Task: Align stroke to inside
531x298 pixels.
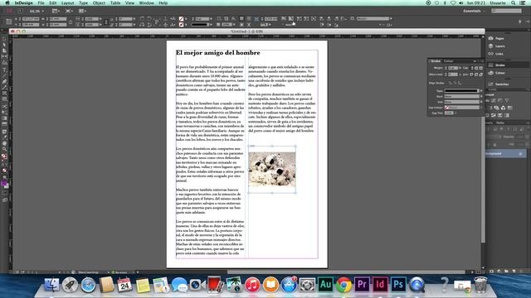Action: (x=455, y=83)
